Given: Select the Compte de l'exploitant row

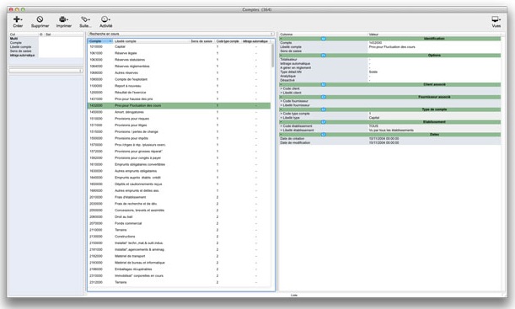Looking at the screenshot, I should pos(180,79).
